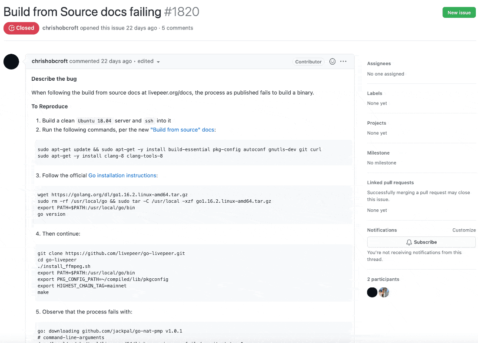Click the bell icon in Subscribe button
This screenshot has width=478, height=343.
[409, 242]
